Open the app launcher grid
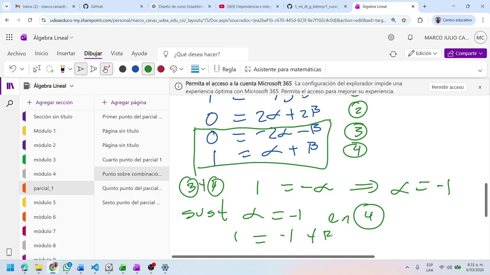This screenshot has height=275, width=490. (10, 37)
